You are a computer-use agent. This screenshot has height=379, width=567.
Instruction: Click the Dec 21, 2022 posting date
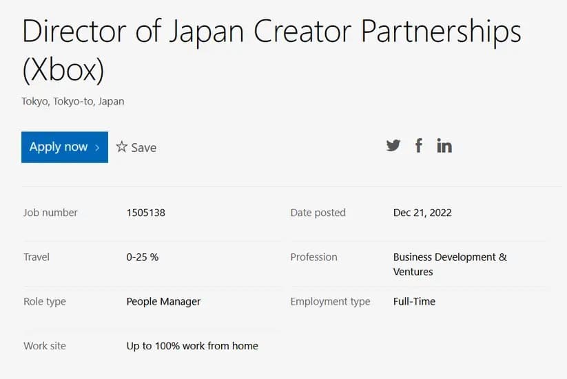(x=422, y=213)
